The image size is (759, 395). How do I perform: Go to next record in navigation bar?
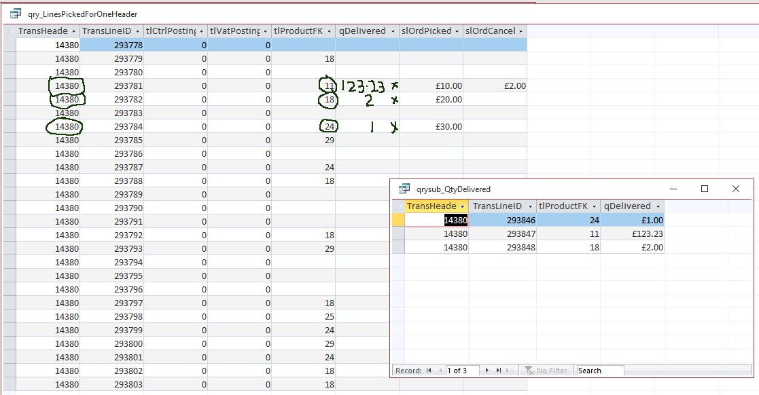pyautogui.click(x=487, y=371)
